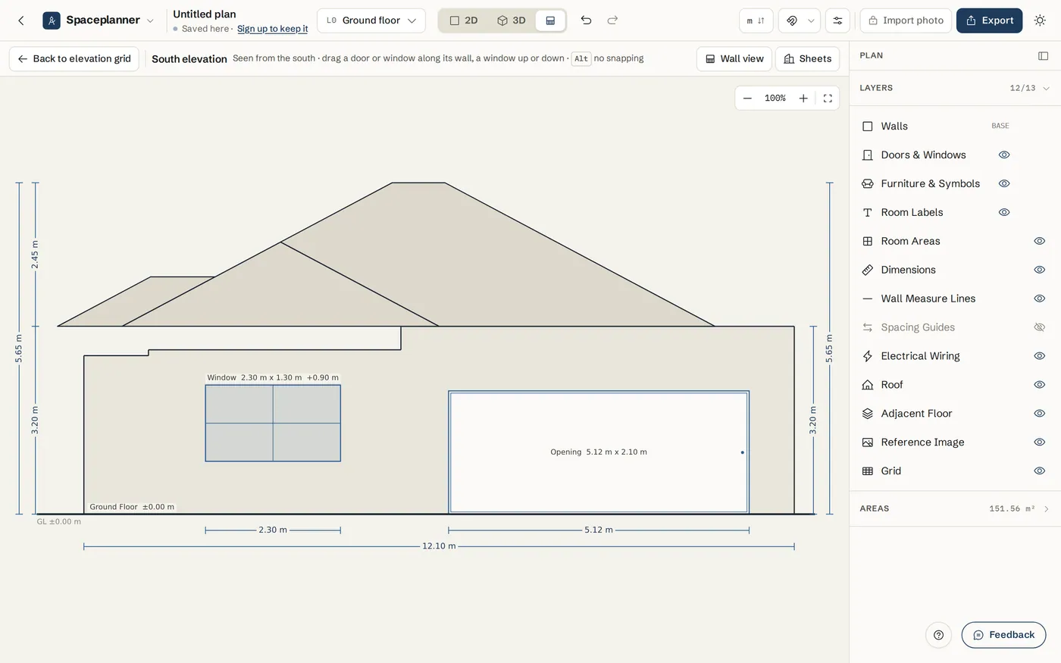Hide the Furniture & Symbols layer
The height and width of the screenshot is (663, 1061).
(x=1004, y=183)
